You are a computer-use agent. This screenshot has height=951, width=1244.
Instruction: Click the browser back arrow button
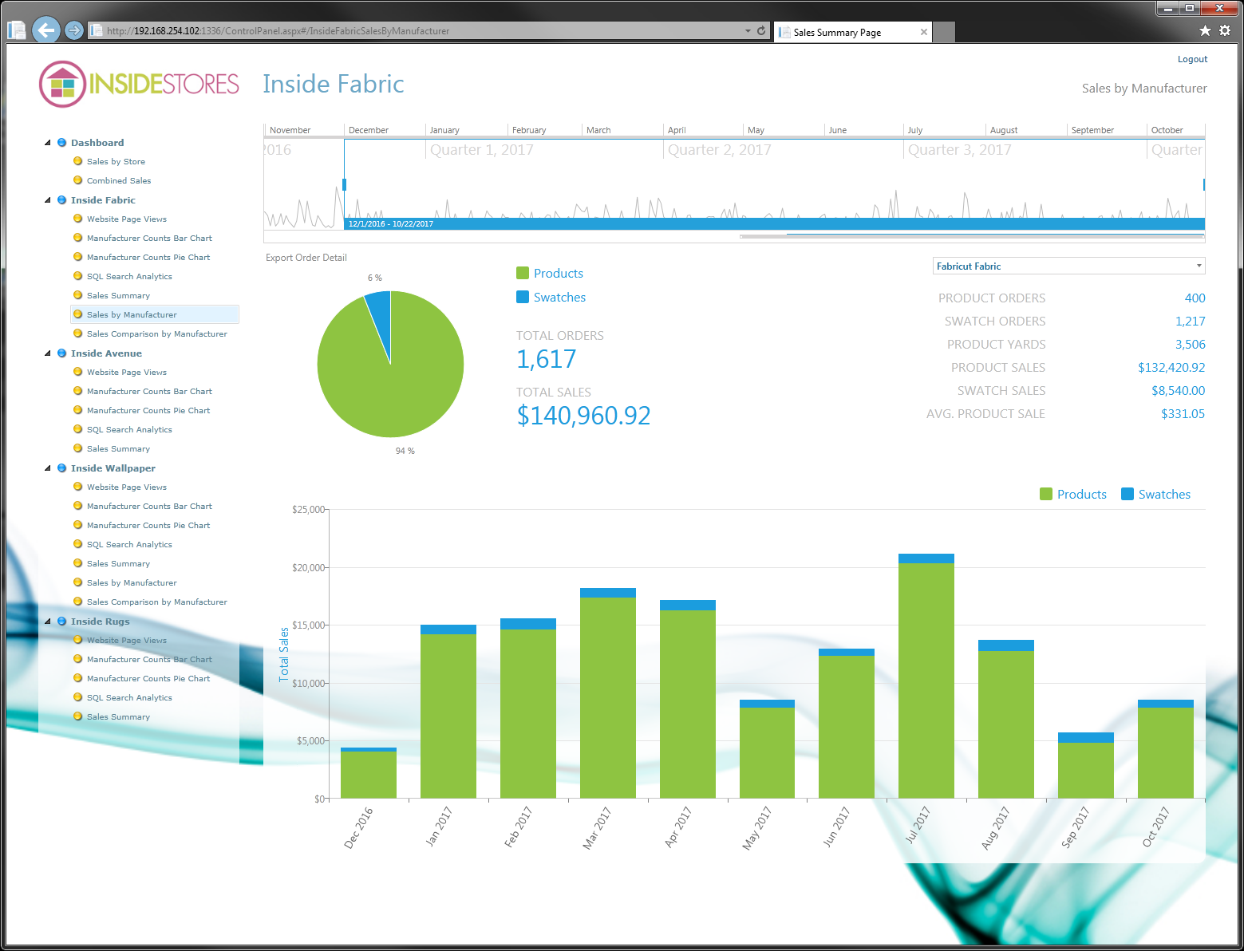pos(46,30)
